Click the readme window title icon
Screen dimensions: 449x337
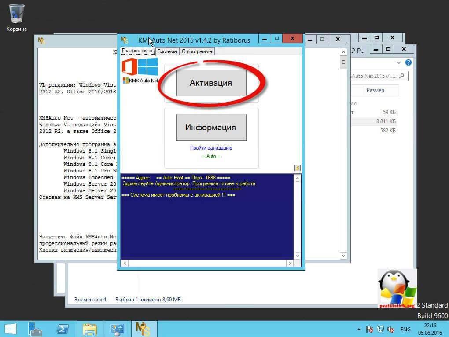pyautogui.click(x=41, y=40)
